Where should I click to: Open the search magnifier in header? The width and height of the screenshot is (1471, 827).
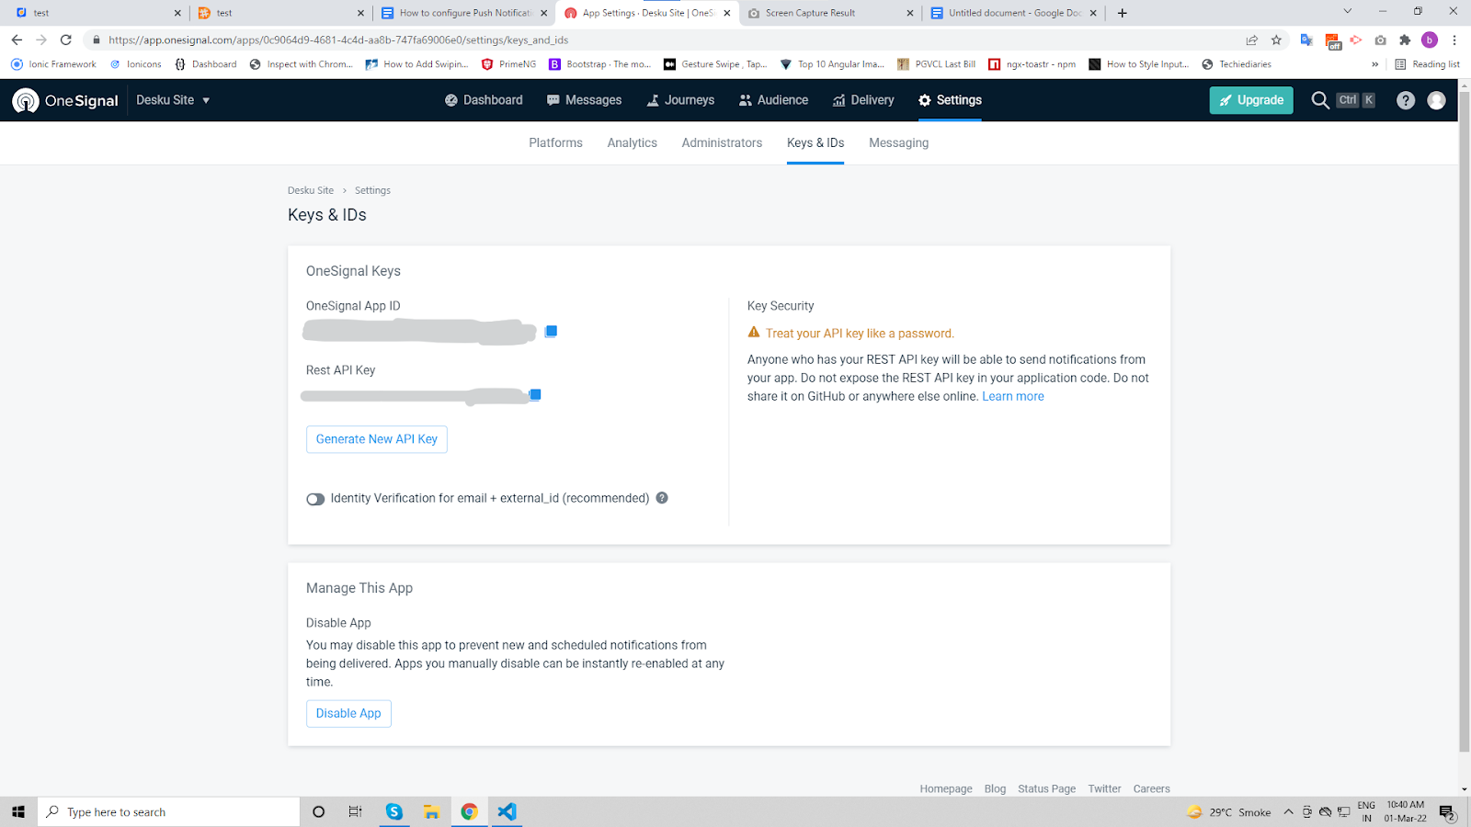point(1320,100)
